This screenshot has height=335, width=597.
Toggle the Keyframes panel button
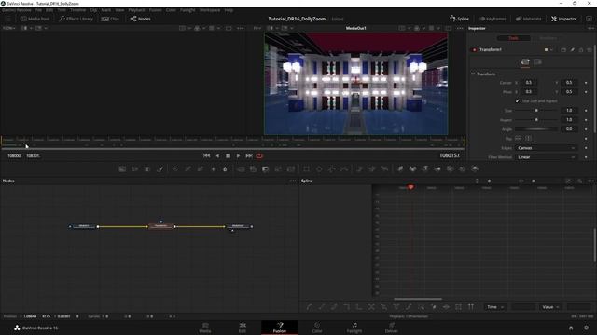pos(493,19)
